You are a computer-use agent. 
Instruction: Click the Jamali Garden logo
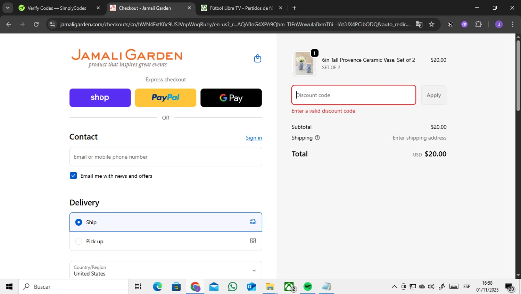(x=127, y=58)
